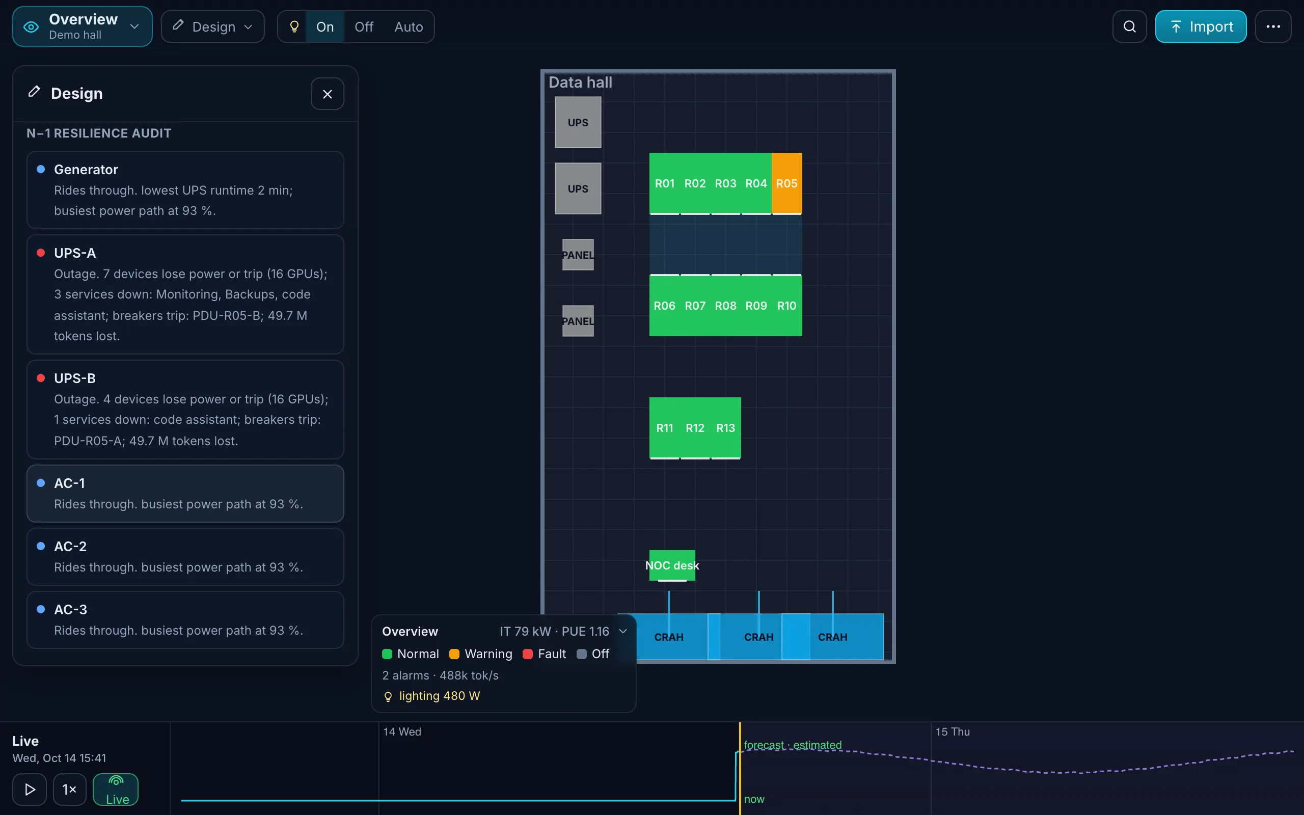Screen dimensions: 1304x815
Task: Select the rightmost CRAH unit
Action: 832,637
